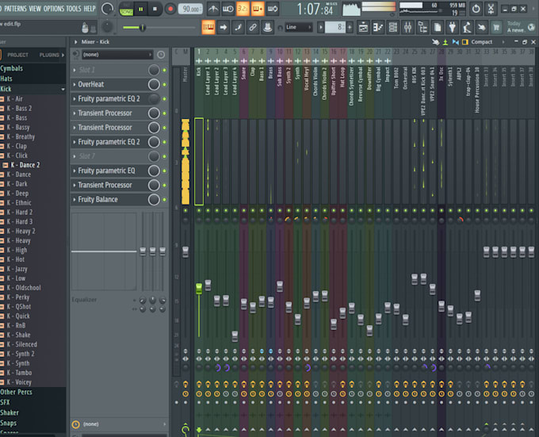Toggle the 3-2-1 recording countdown icon
This screenshot has width=539, height=437.
point(243,9)
